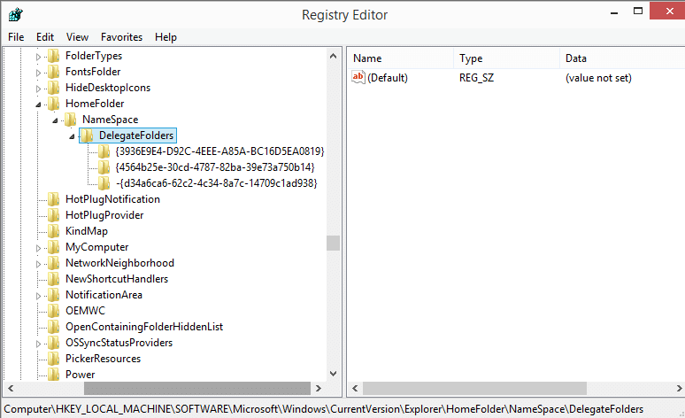Click the tree pane horizontal scrollbar thumb

pyautogui.click(x=197, y=388)
